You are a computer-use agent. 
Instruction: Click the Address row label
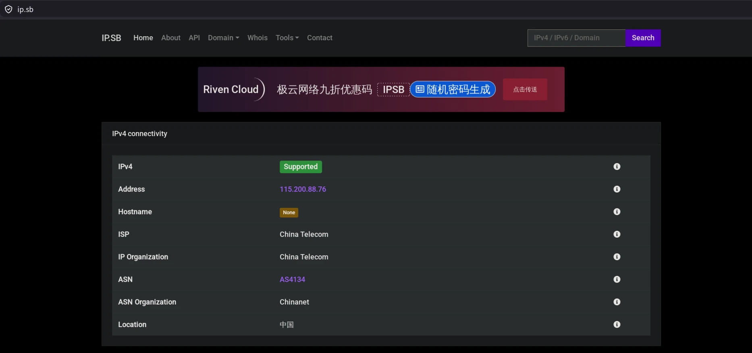131,189
